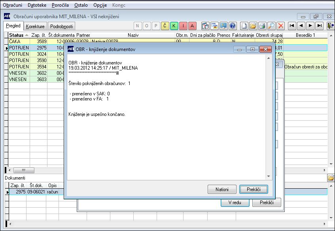Sort the table by the Status column header
Viewport: 335px width, 231px height.
pos(19,35)
